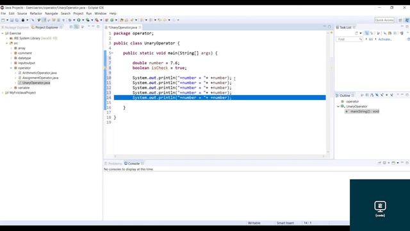Open the Navigate menu

click(x=51, y=13)
